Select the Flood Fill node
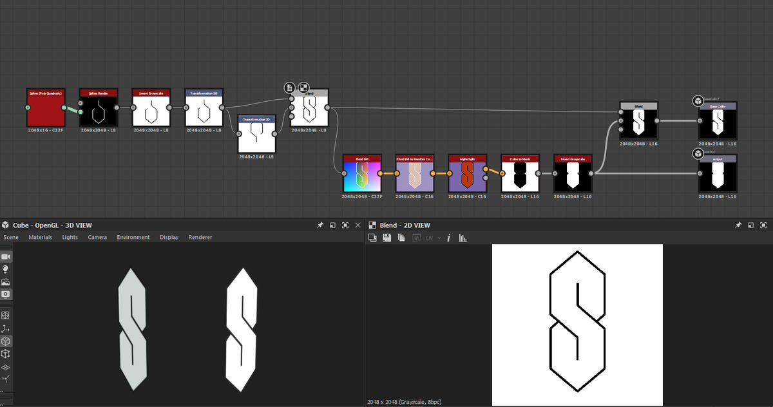This screenshot has width=773, height=407. (x=362, y=173)
